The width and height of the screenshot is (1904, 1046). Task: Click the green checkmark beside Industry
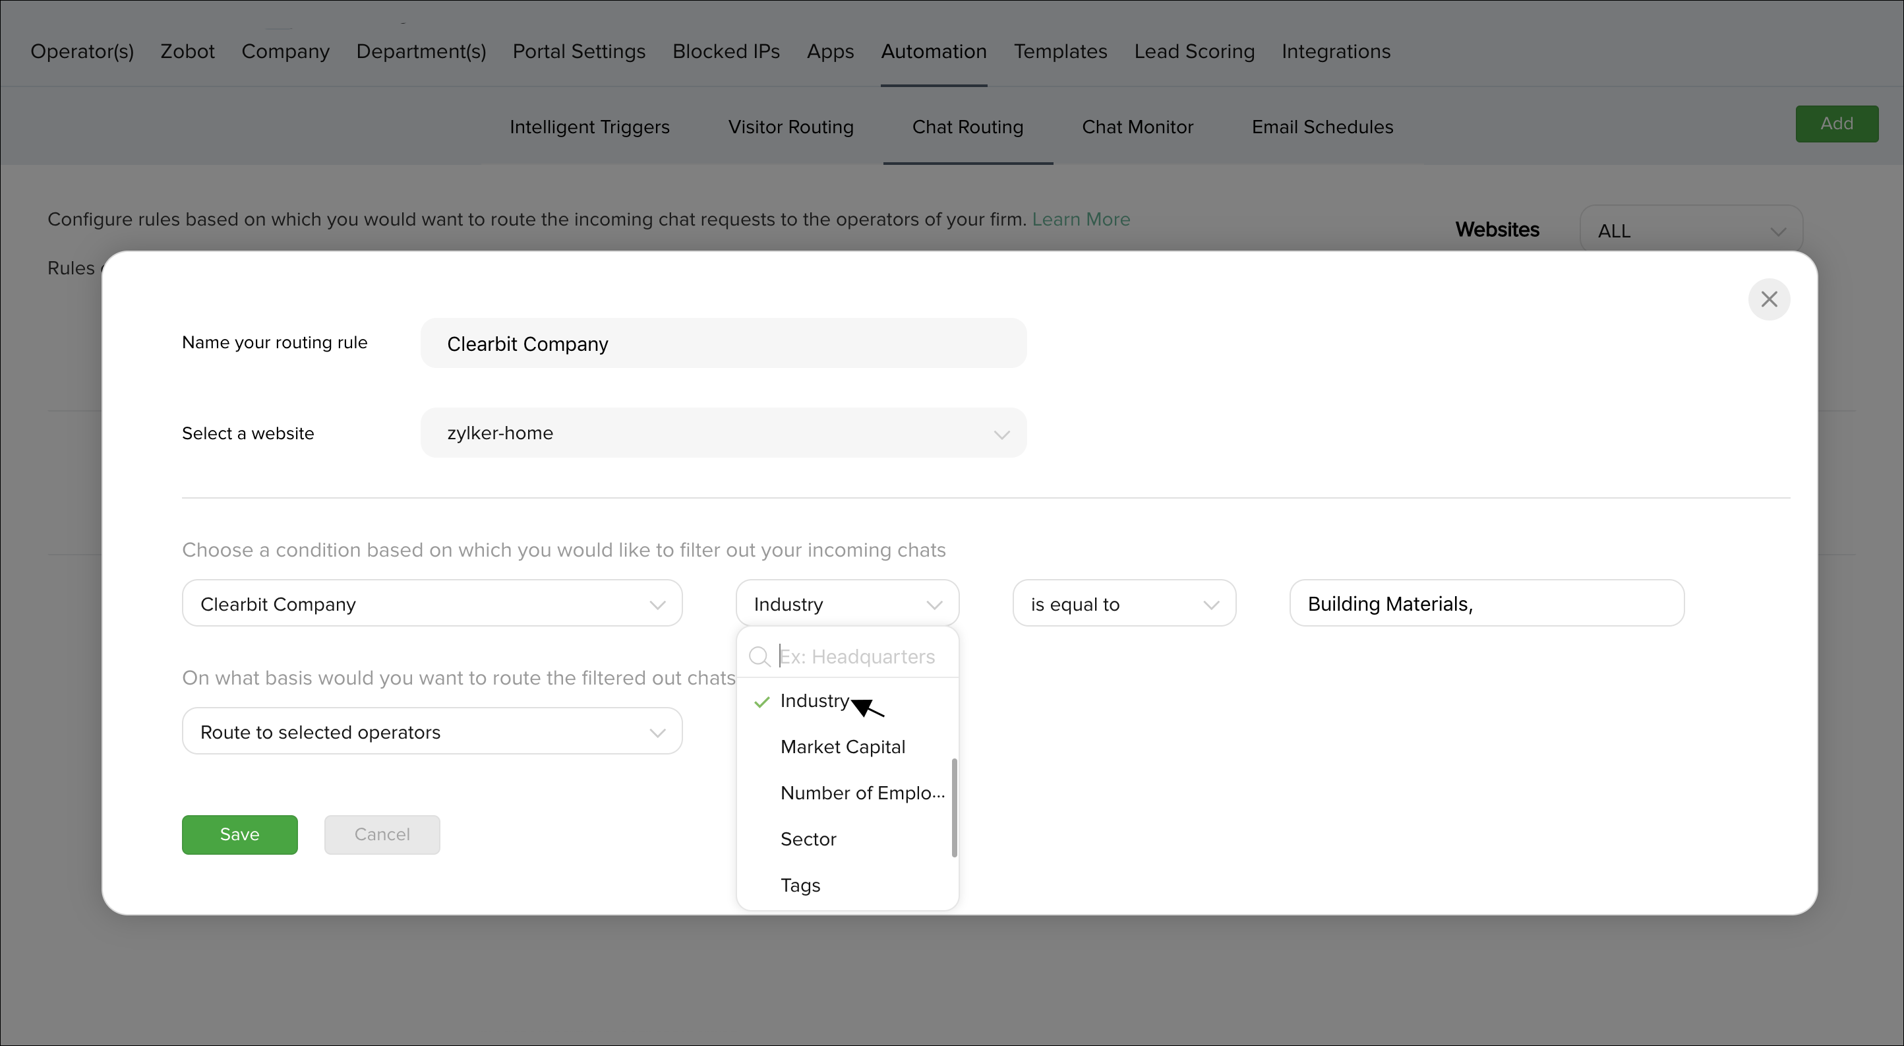tap(761, 702)
